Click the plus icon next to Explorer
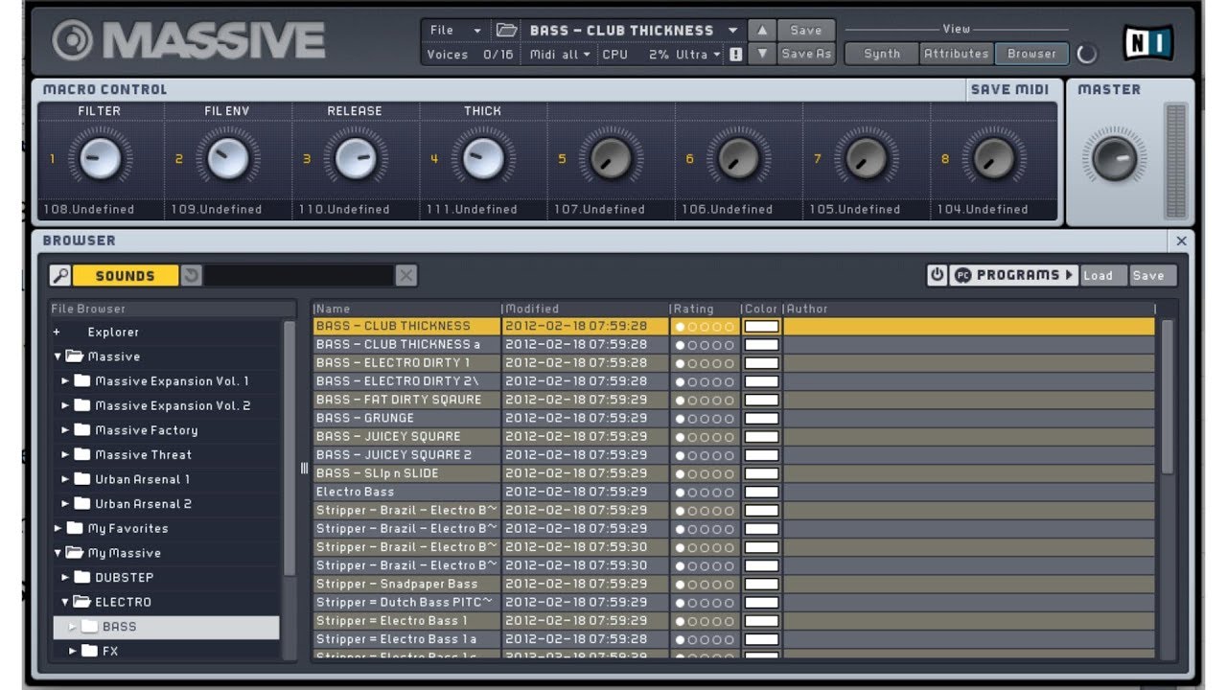This screenshot has height=690, width=1227. click(x=57, y=333)
